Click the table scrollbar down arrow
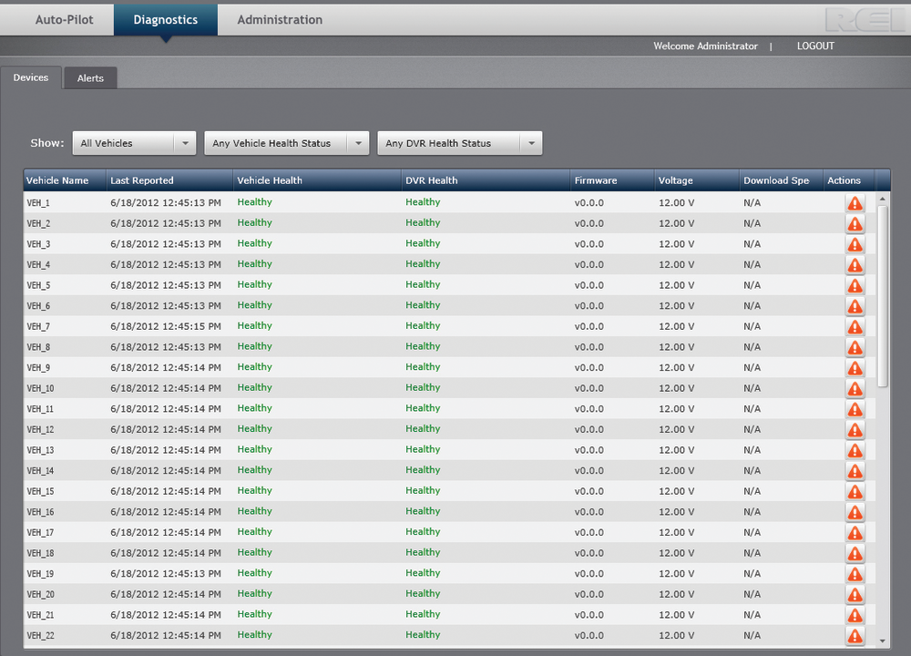The height and width of the screenshot is (656, 911). (882, 641)
